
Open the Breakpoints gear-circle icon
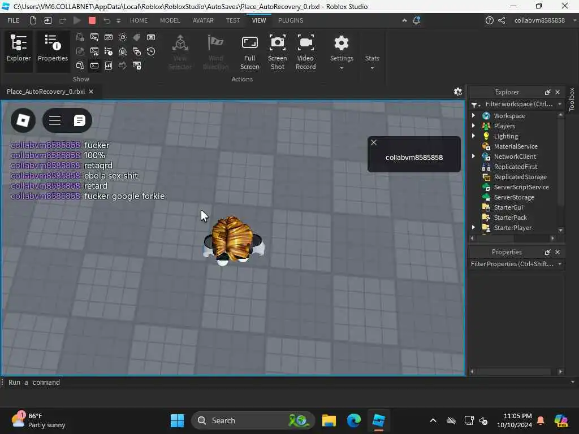point(123,37)
